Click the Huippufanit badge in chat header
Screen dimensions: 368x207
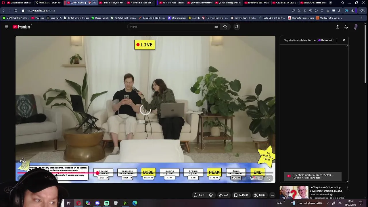pos(325,40)
